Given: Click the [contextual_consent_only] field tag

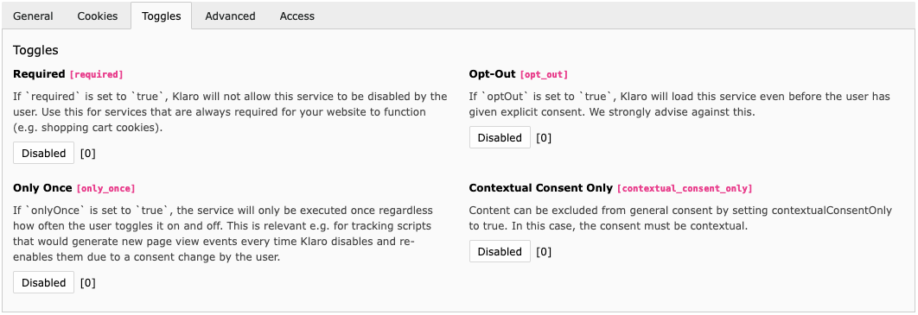Looking at the screenshot, I should tap(685, 189).
